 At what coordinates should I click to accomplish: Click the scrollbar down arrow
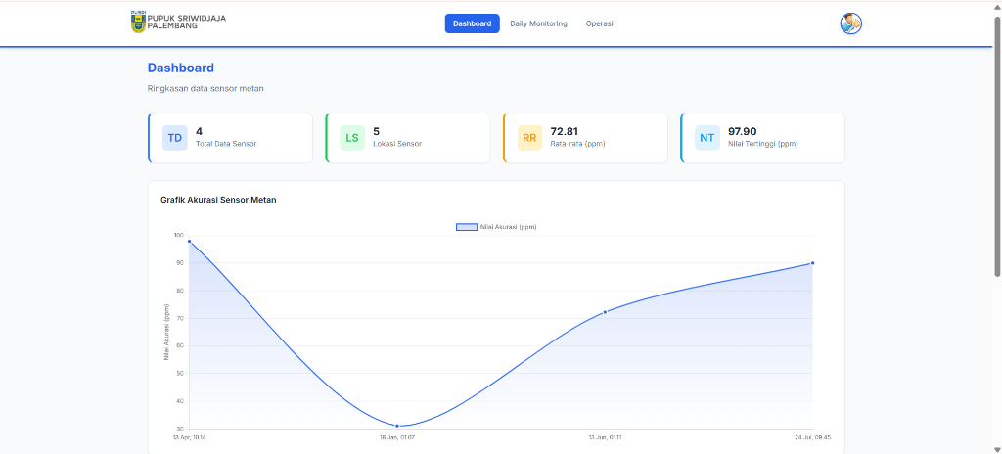(x=997, y=449)
